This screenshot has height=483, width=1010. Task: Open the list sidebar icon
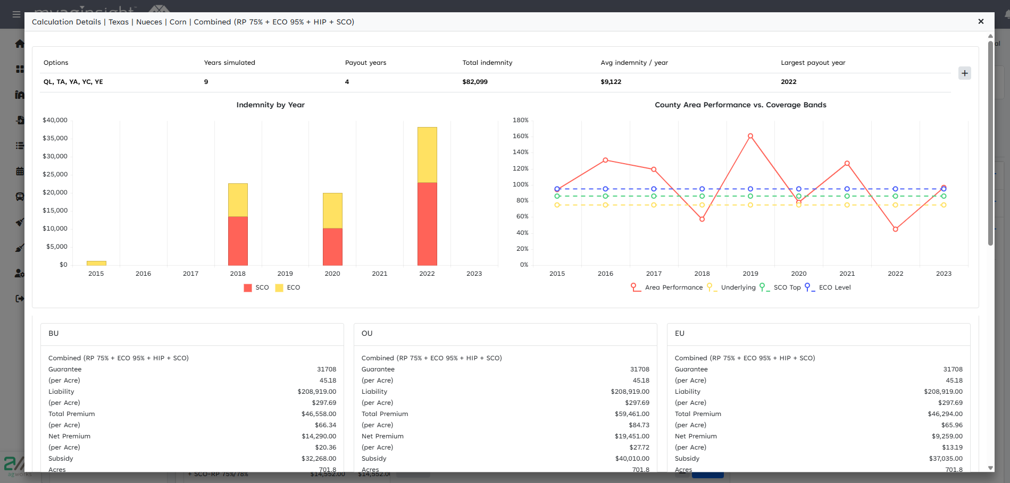20,146
